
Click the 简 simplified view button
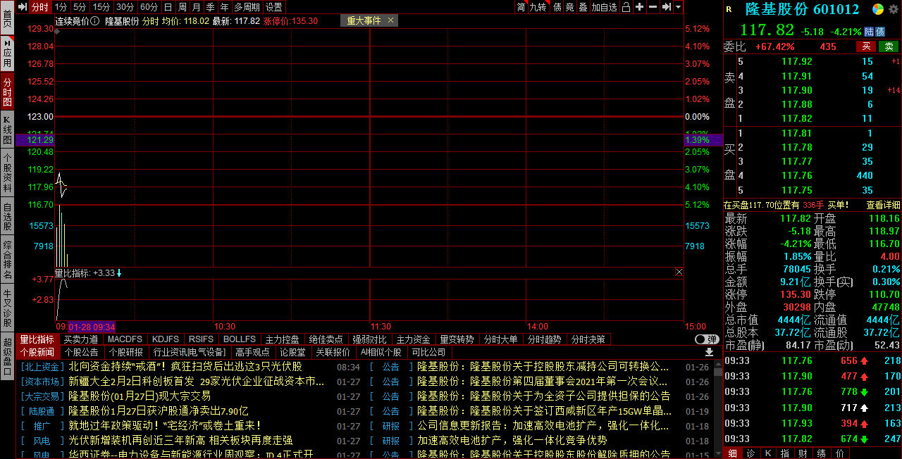521,7
